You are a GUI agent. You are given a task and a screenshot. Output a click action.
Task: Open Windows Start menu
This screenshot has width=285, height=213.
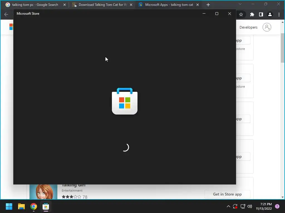click(x=9, y=206)
